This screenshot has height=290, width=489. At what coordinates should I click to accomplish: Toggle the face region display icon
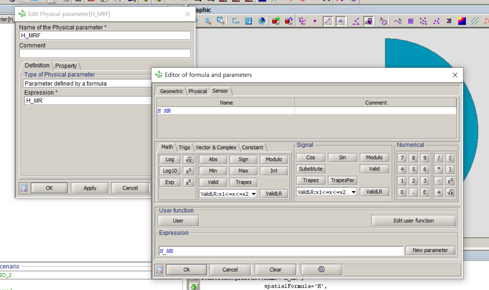[368, 21]
